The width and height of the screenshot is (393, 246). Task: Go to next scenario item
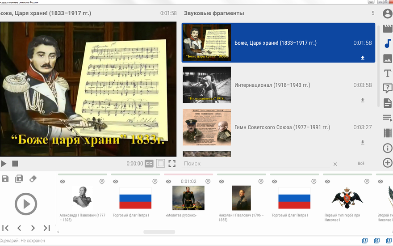(x=33, y=228)
